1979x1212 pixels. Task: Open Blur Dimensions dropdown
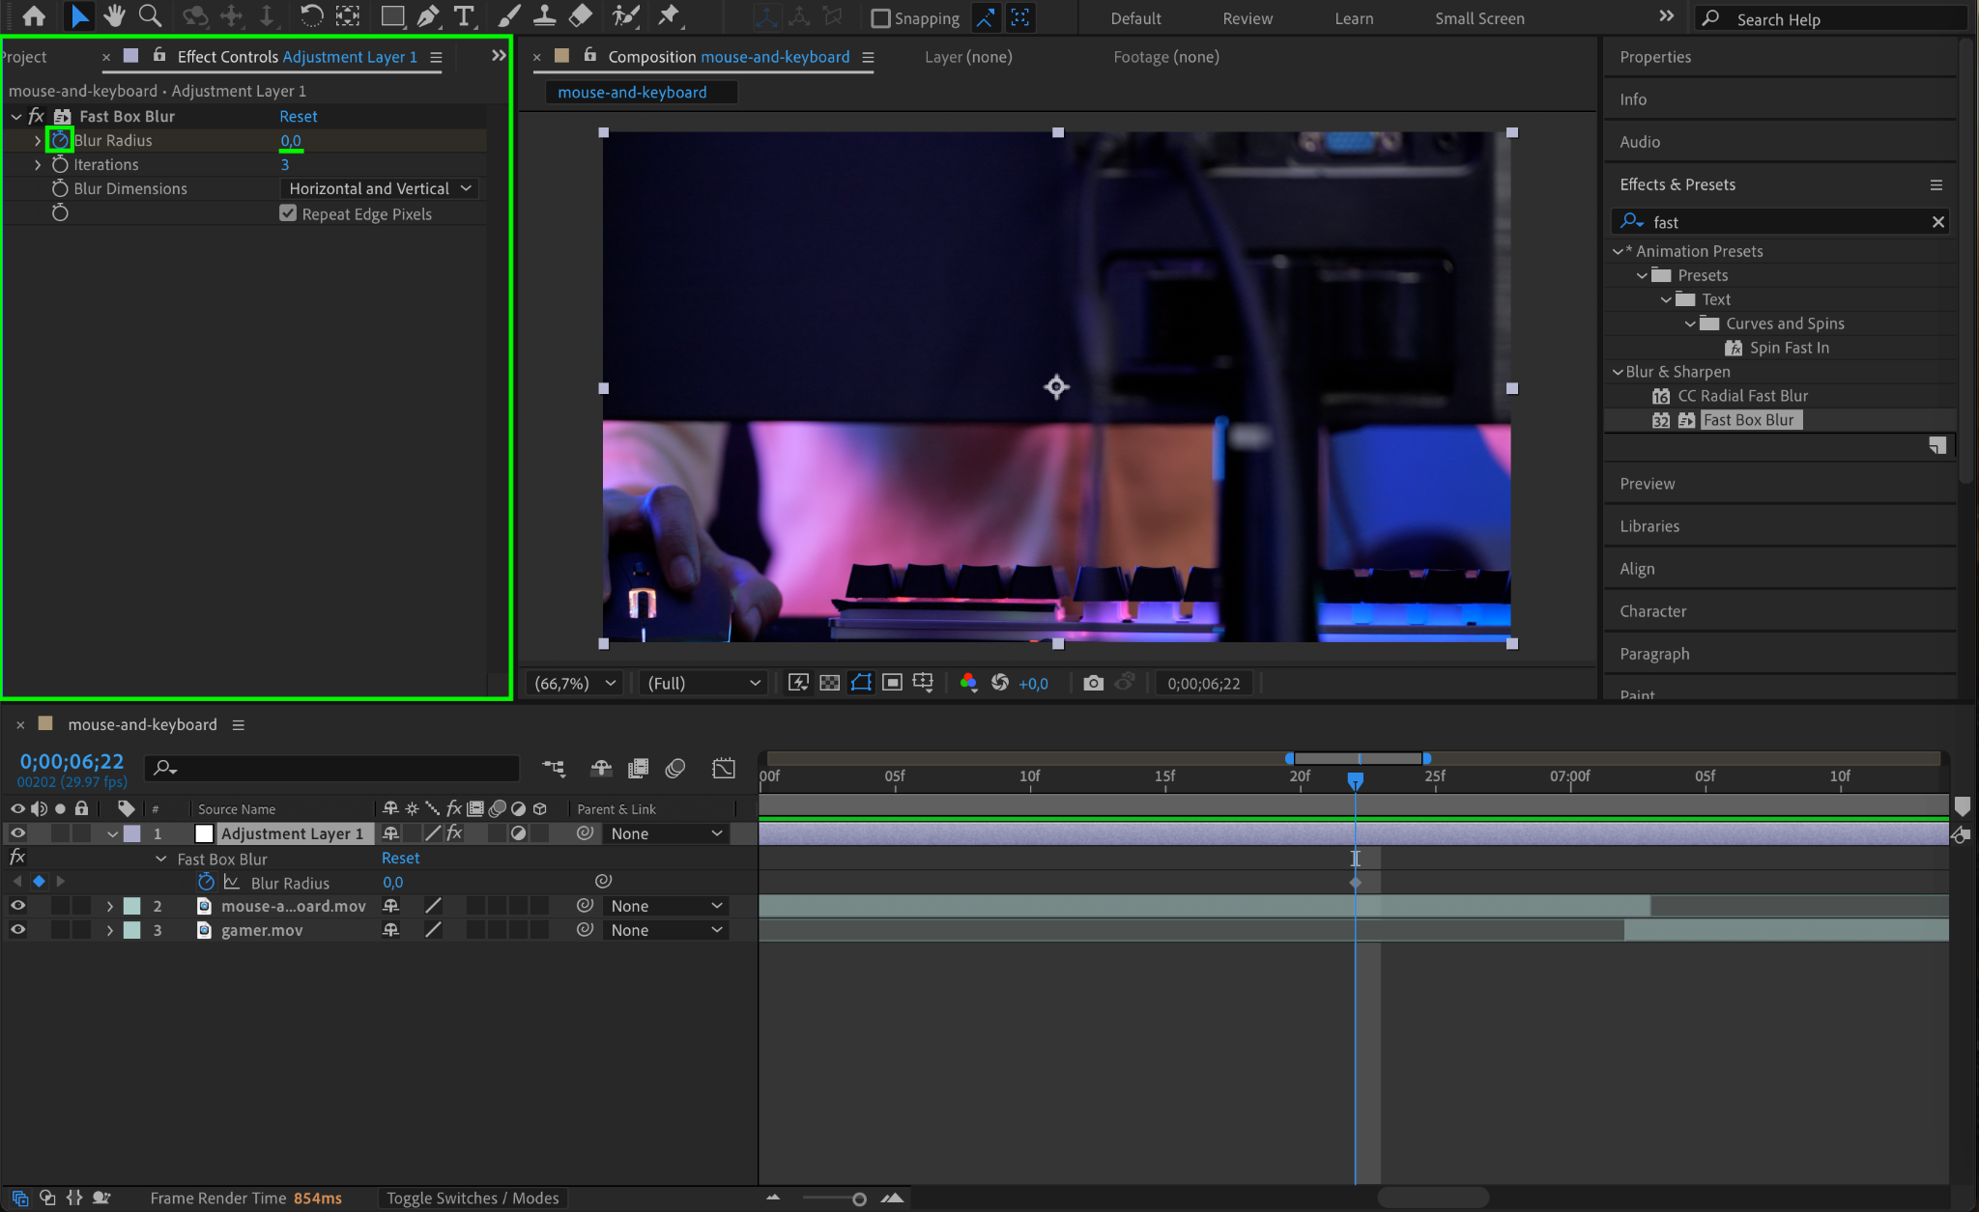pyautogui.click(x=380, y=188)
